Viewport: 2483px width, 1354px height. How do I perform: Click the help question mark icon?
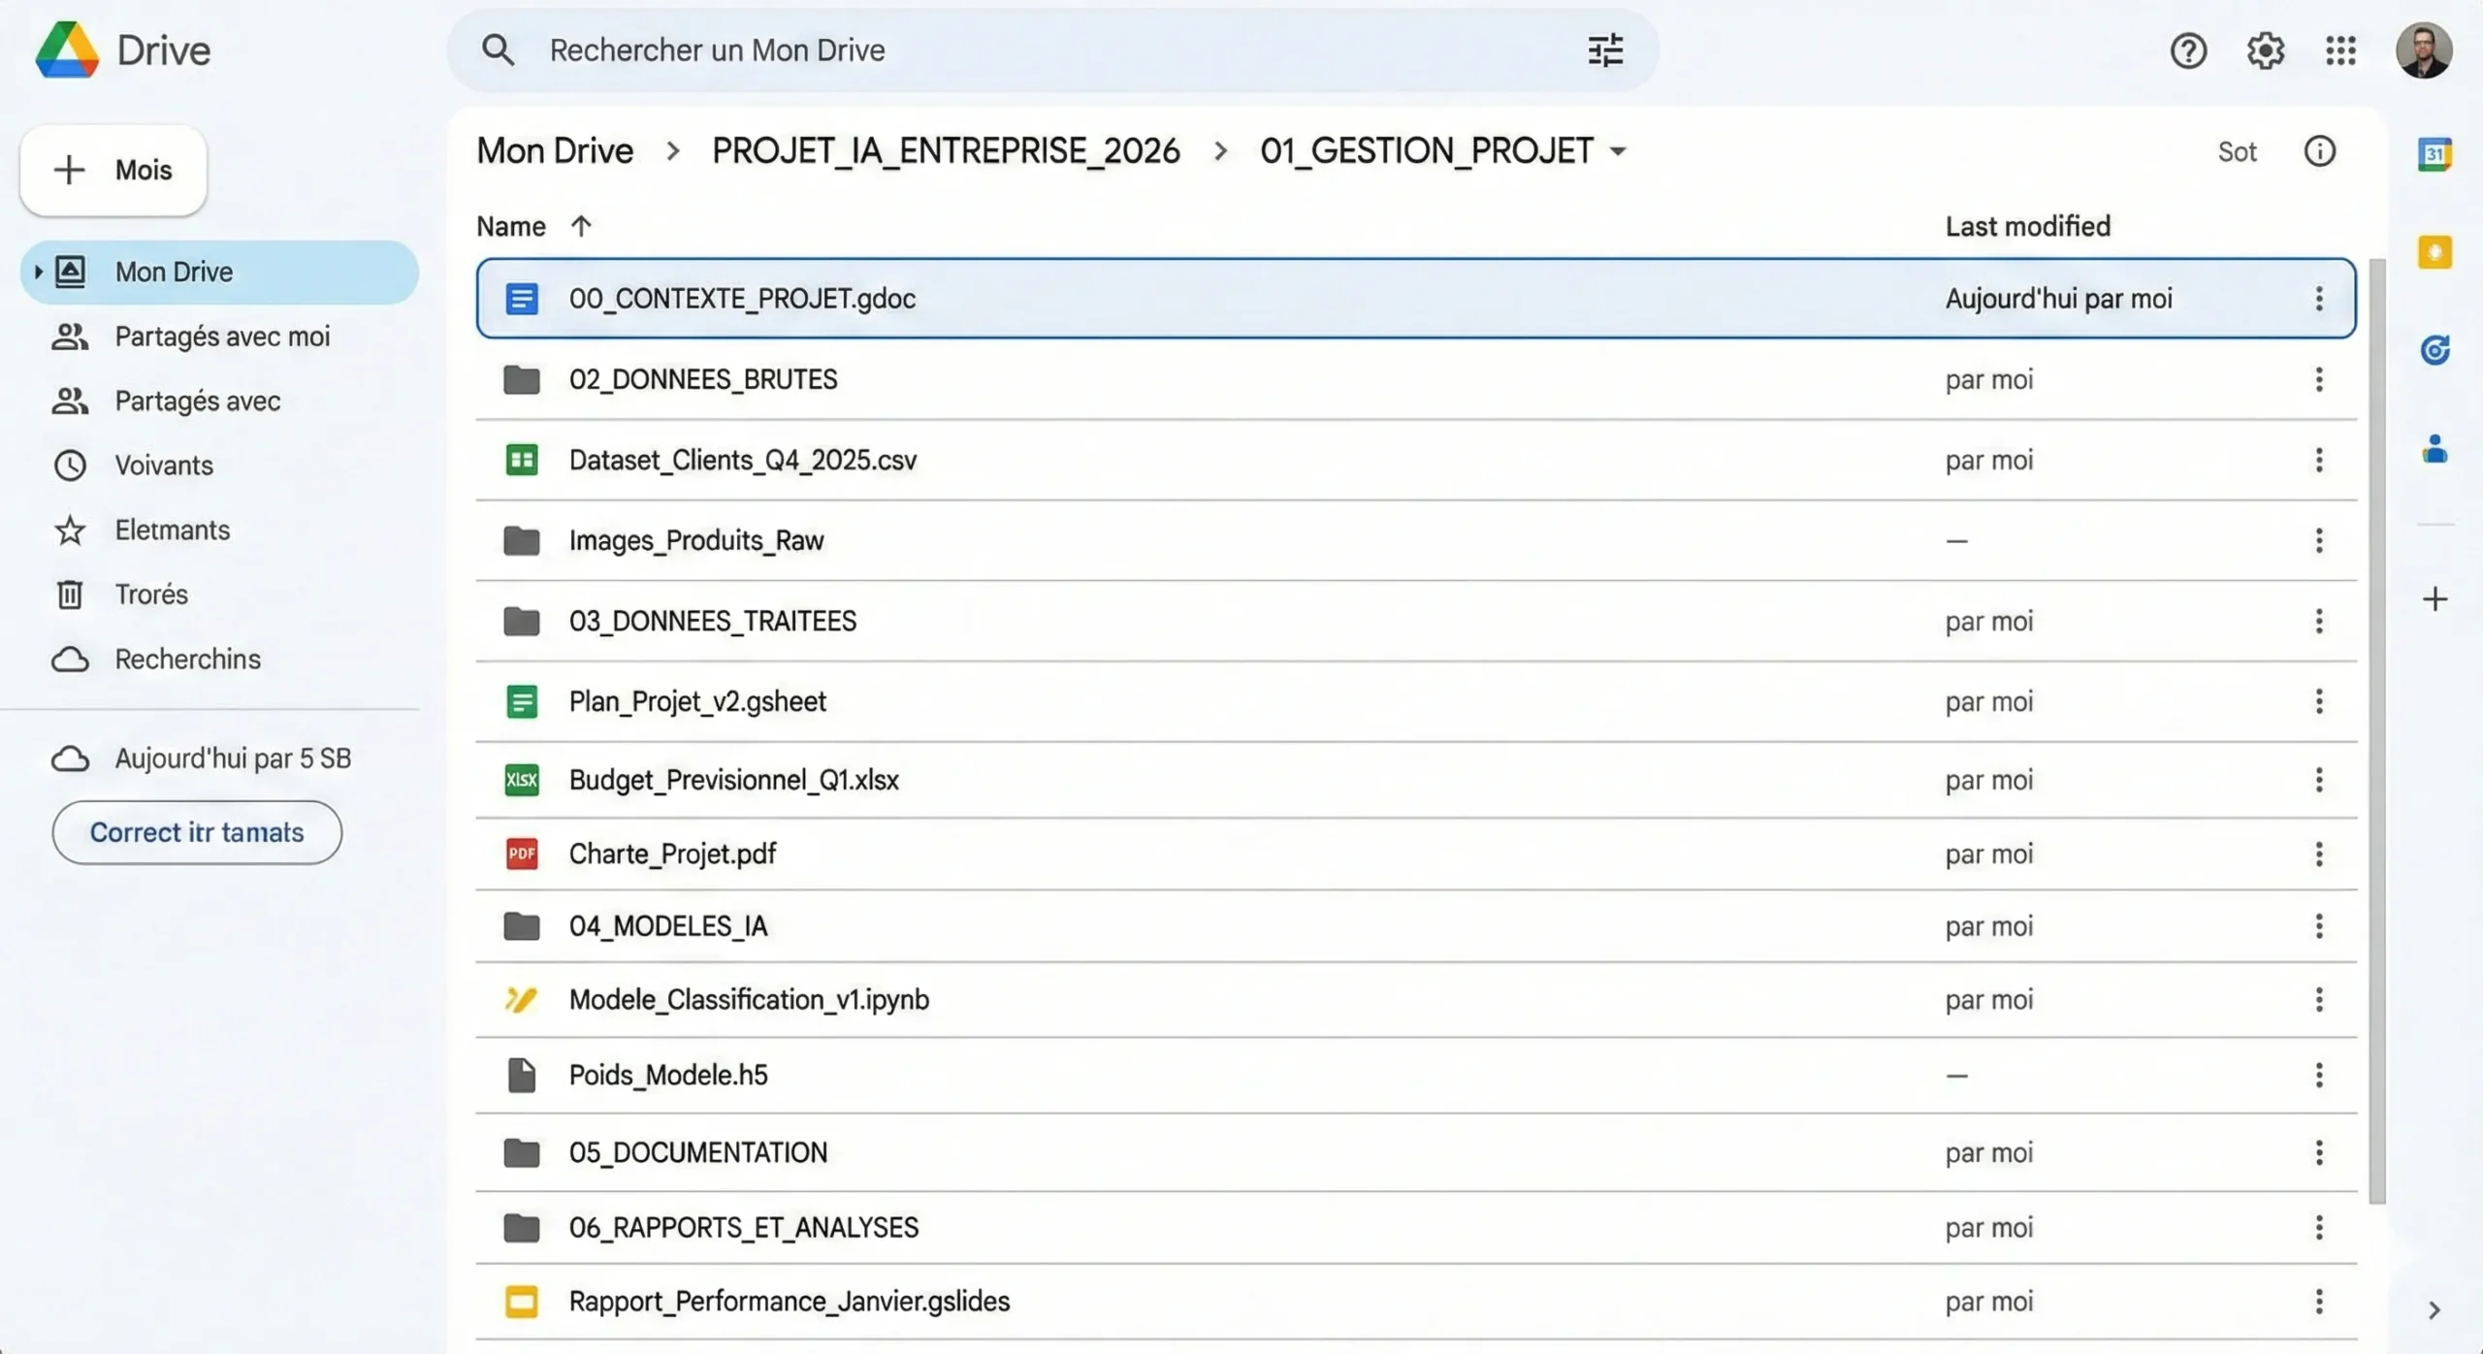2188,50
